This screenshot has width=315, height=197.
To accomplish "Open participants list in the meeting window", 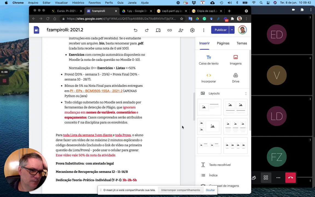I will [x=254, y=178].
